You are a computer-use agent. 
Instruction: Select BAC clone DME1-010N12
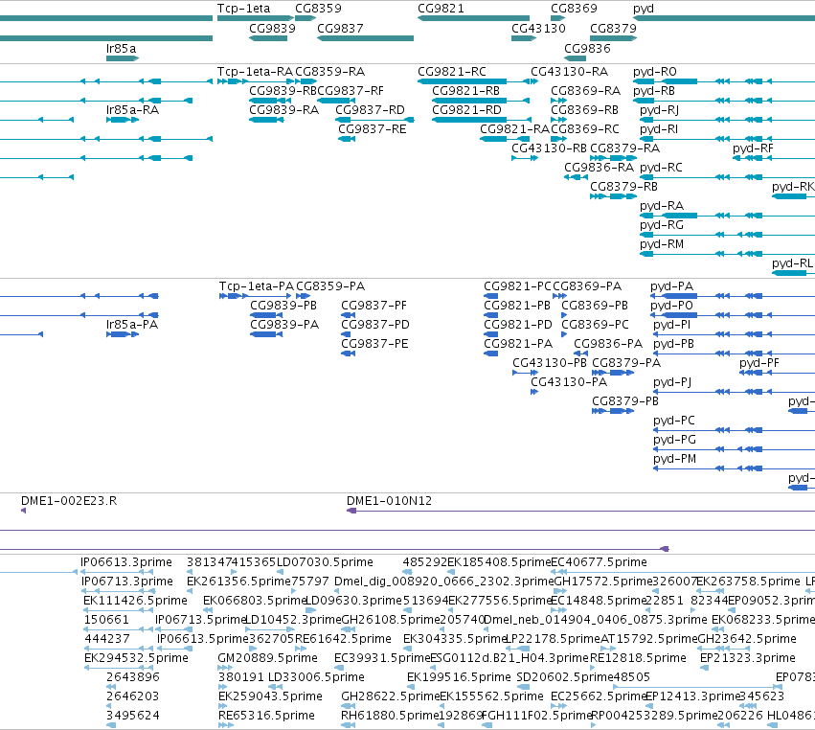pos(390,501)
